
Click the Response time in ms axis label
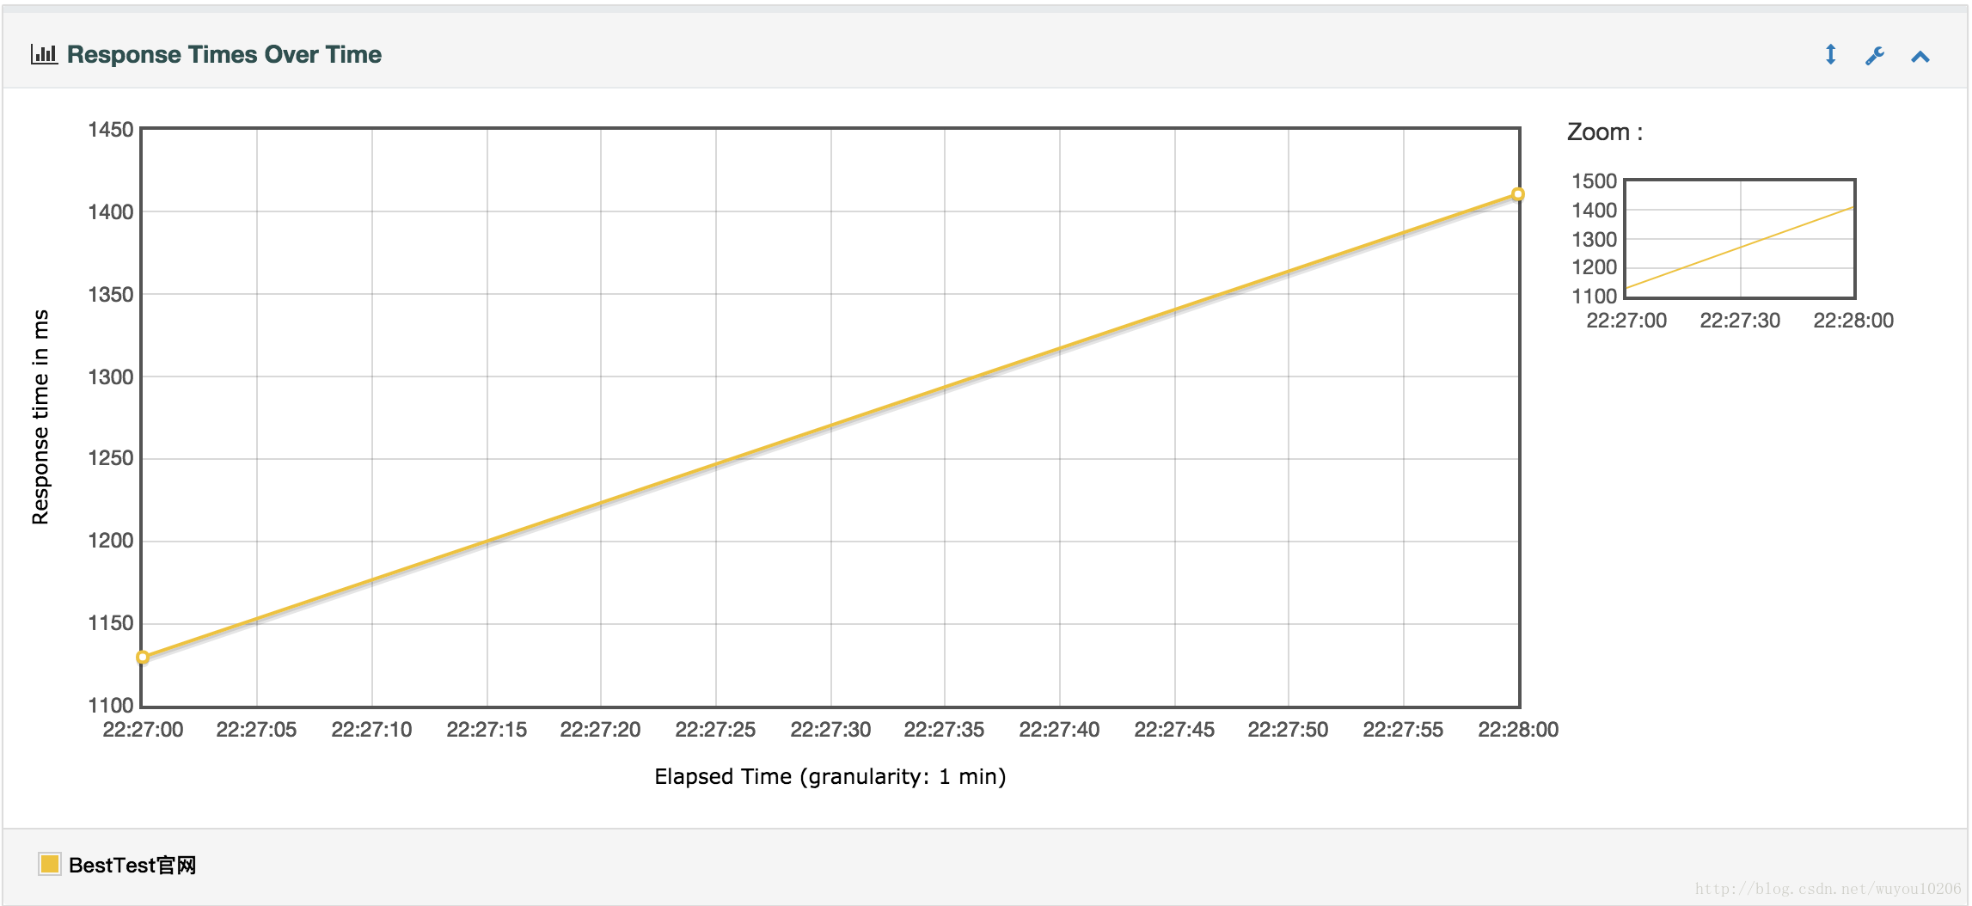tap(40, 417)
